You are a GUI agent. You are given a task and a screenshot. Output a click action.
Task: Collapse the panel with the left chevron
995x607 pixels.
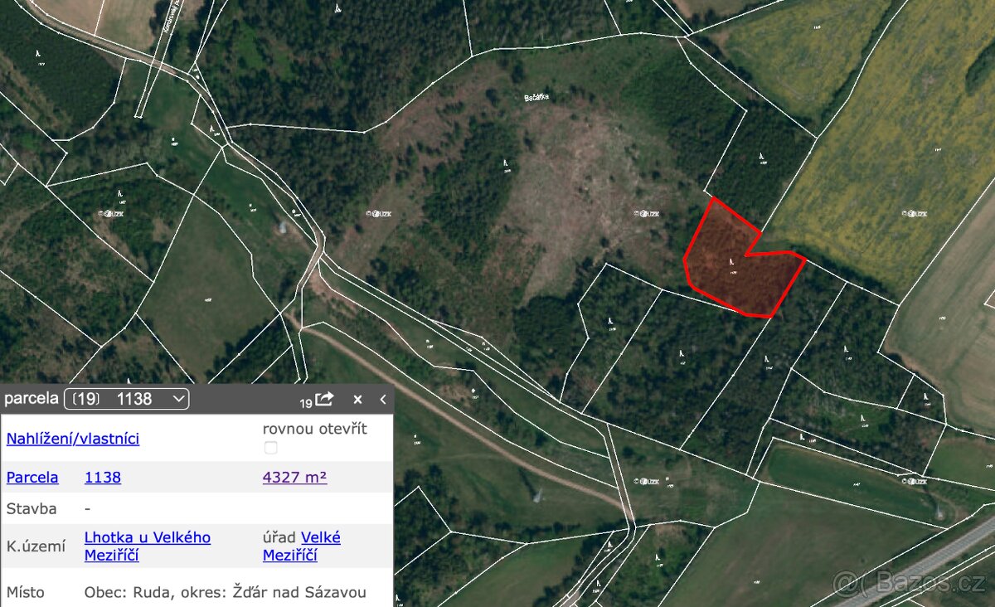point(383,399)
